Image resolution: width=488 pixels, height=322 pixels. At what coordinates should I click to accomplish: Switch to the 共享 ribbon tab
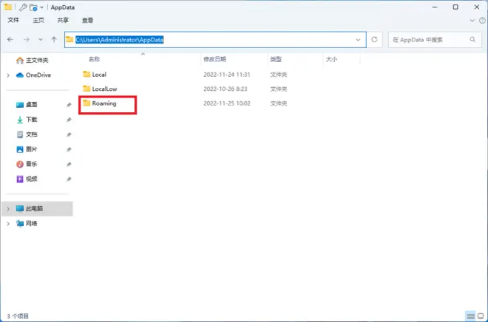click(x=63, y=20)
